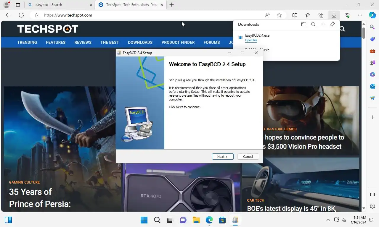This screenshot has height=227, width=379.
Task: Open FORUMS in TechSpot nav
Action: click(x=212, y=42)
